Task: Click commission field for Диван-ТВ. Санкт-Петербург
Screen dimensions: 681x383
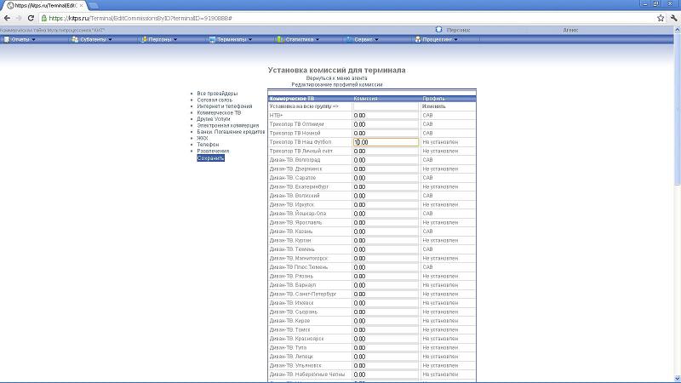Action: tap(386, 294)
